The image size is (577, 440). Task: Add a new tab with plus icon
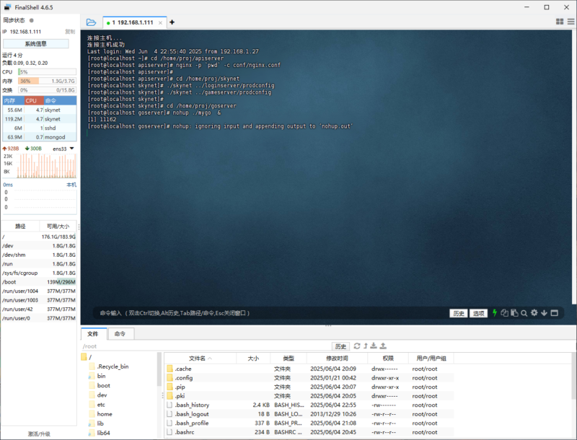coord(172,22)
